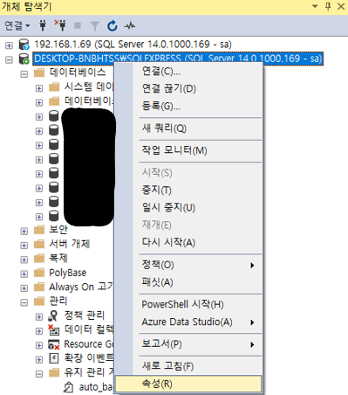Click the filter funnel icon
348x395 pixels.
click(x=95, y=26)
